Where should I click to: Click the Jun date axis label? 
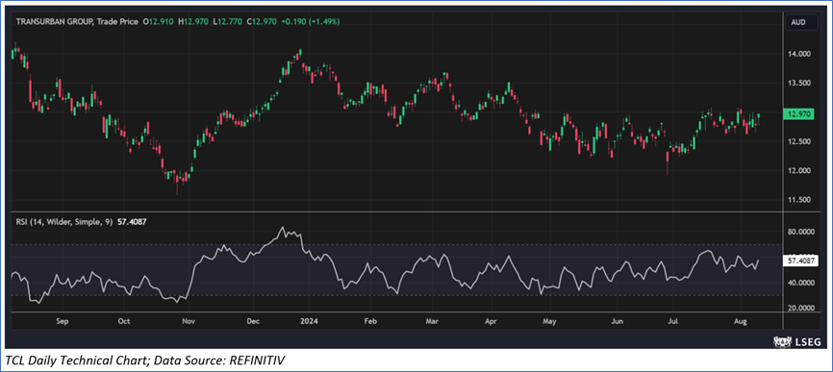coord(617,322)
